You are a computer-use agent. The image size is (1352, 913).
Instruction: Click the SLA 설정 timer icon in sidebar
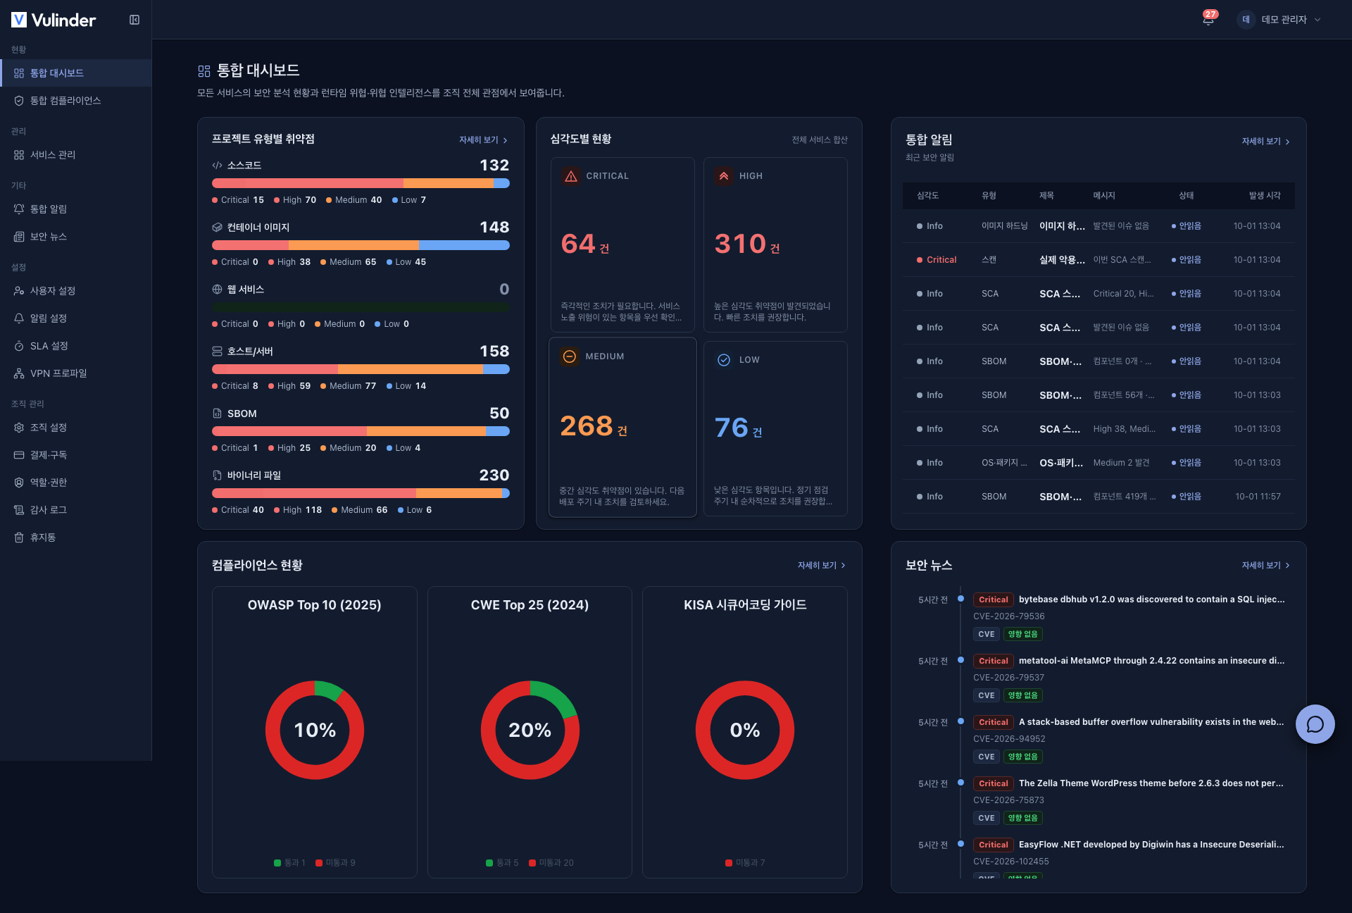[x=19, y=346]
